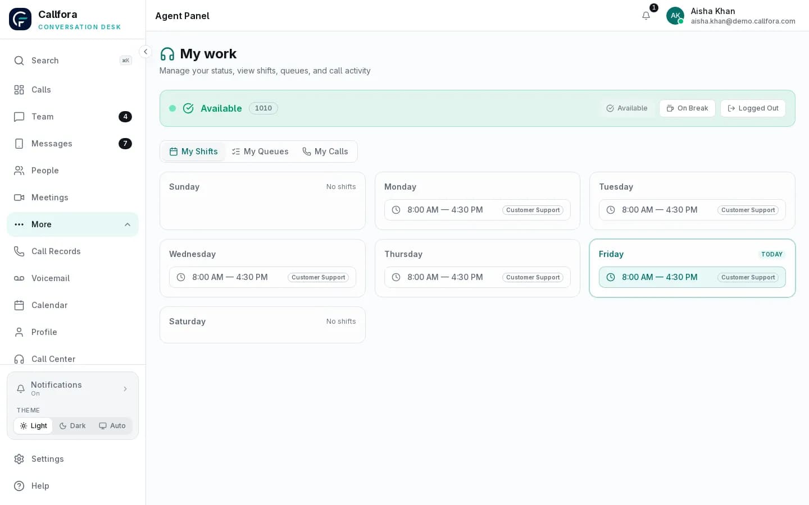Open Team chat in sidebar
The width and height of the screenshot is (809, 505).
pos(72,117)
